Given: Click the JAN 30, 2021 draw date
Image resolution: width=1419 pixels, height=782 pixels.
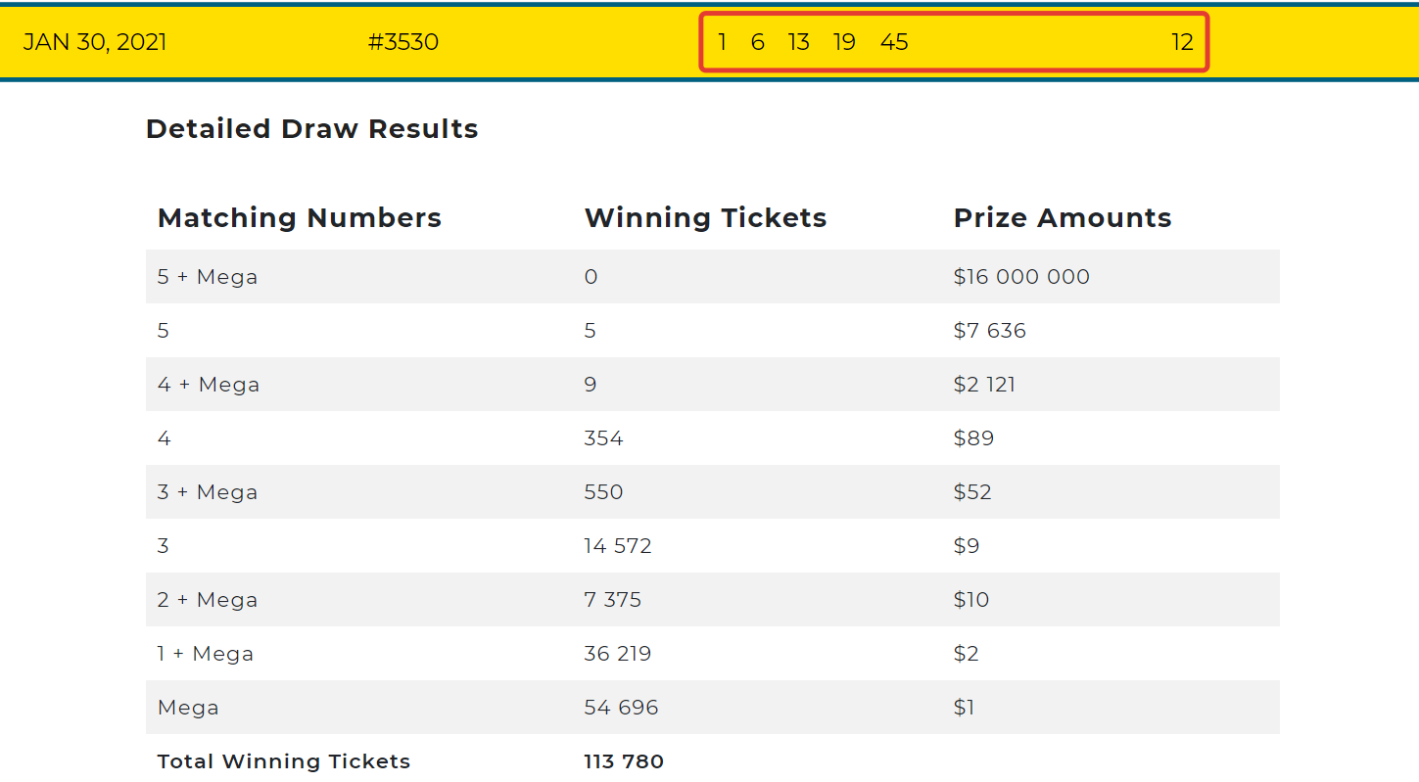Looking at the screenshot, I should click(95, 42).
